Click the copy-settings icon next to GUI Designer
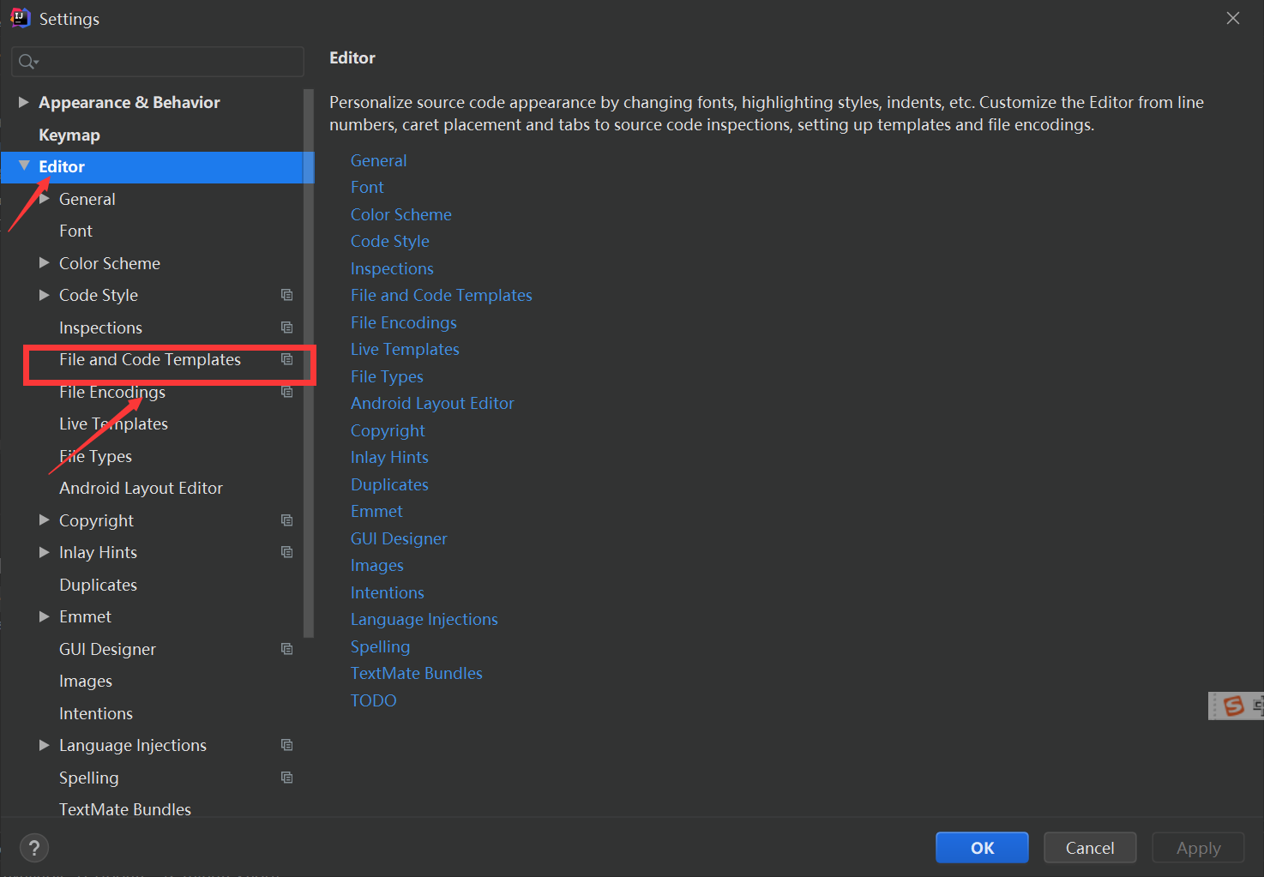Screen dimensions: 1264x877 (x=286, y=649)
